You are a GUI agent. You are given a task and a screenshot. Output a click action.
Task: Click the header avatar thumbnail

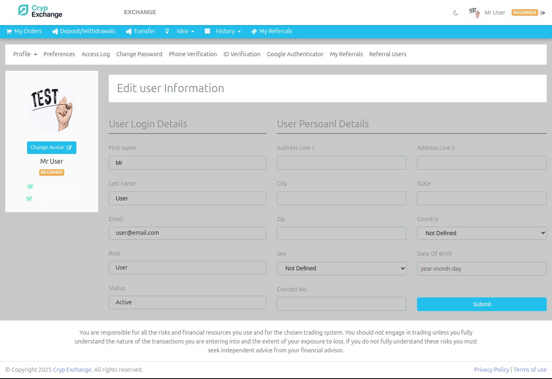tap(474, 13)
